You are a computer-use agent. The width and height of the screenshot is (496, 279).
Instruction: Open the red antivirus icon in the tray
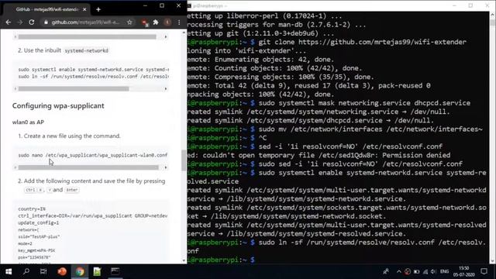[x=408, y=271]
